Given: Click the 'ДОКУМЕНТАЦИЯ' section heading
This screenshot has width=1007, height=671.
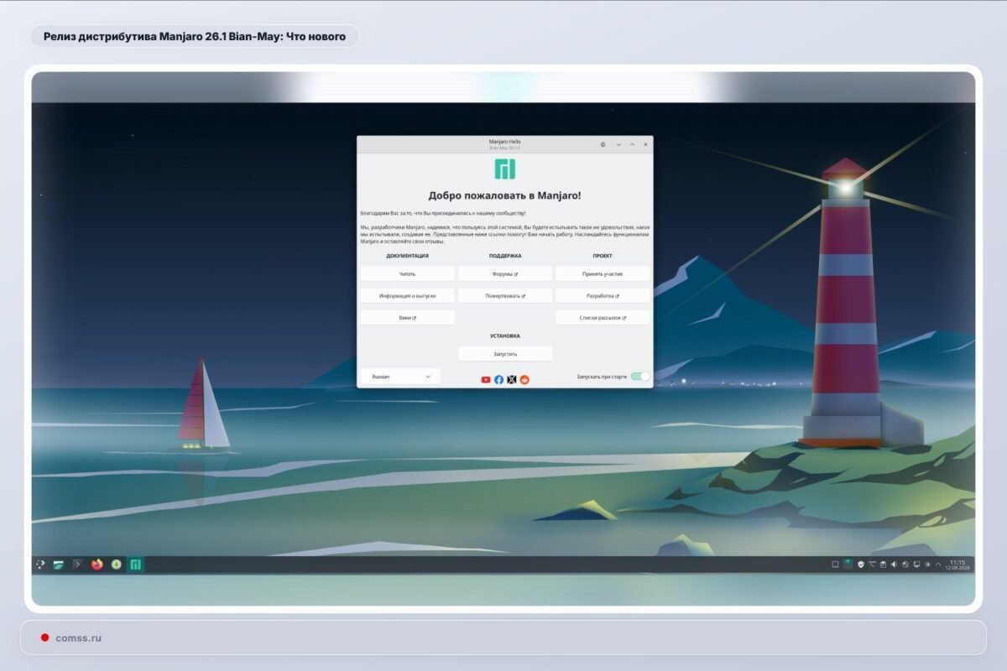Looking at the screenshot, I should [408, 256].
